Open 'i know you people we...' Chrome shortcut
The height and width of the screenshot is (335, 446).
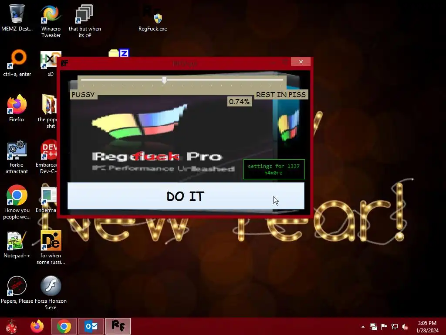[x=17, y=202]
